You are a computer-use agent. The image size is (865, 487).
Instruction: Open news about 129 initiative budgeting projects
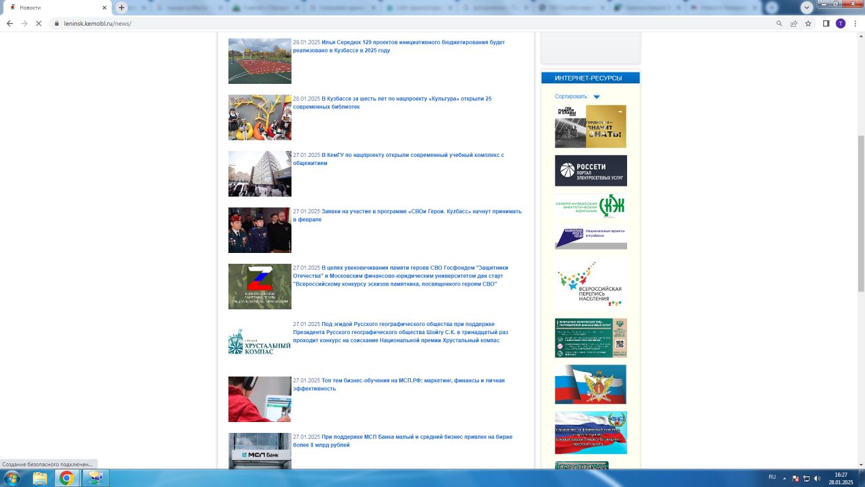(x=399, y=46)
